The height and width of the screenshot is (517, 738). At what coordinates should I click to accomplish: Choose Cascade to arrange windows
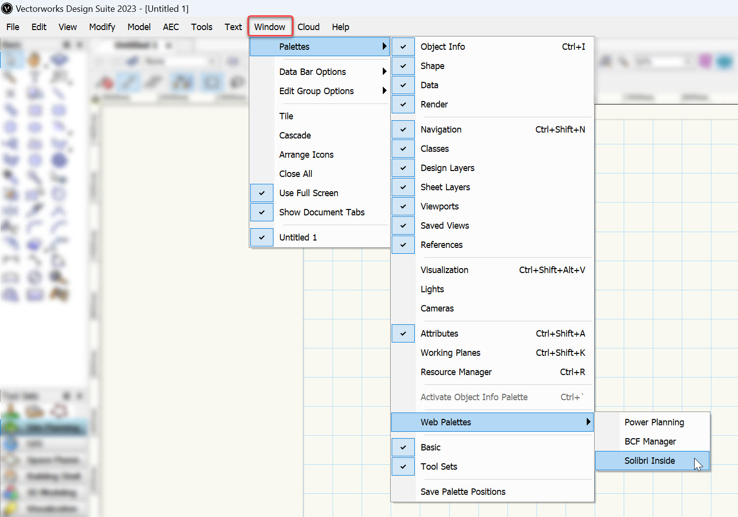pyautogui.click(x=320, y=136)
